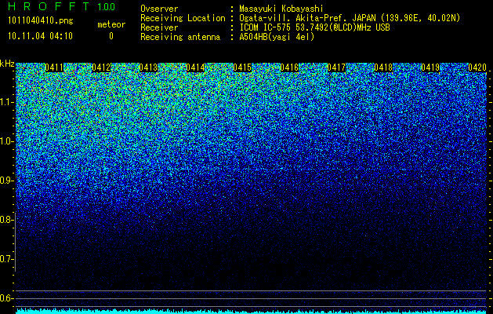Click the 0415 time marker
The image size is (493, 314).
coord(242,68)
